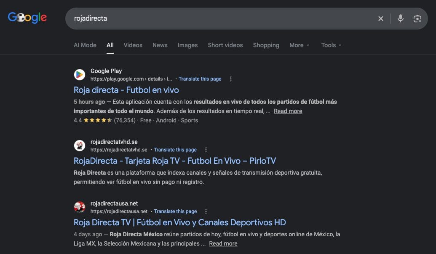The height and width of the screenshot is (254, 436).
Task: Open 'Roja Directa TV | Fútbol en Vivo' result
Action: point(179,222)
